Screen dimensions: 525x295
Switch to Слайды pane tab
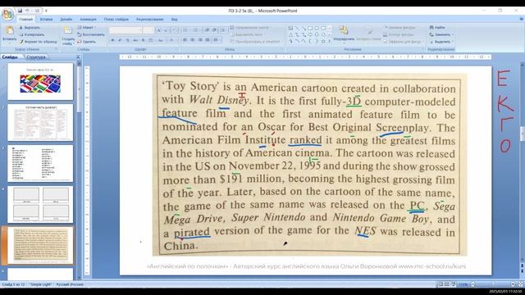point(11,57)
